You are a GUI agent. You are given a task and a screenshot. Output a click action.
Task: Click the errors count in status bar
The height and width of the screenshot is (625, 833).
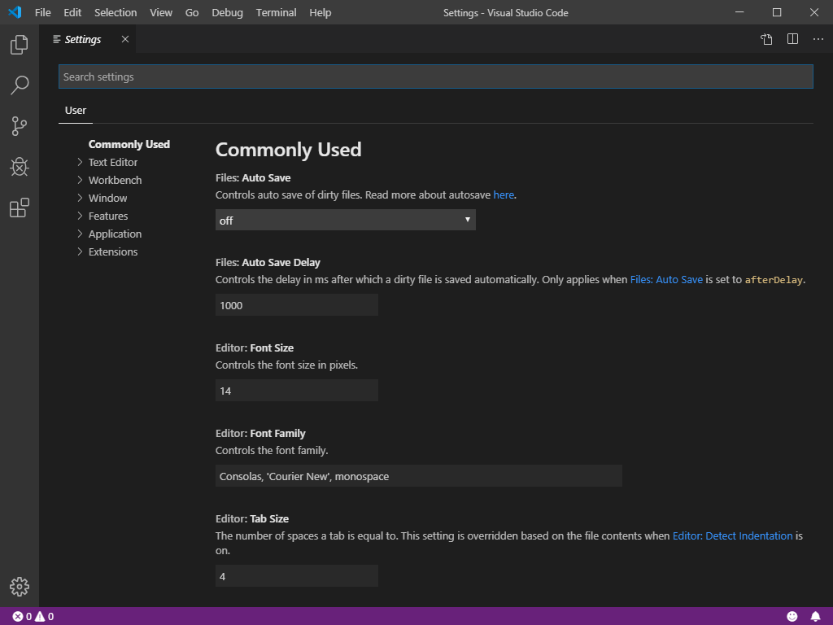[x=22, y=617]
